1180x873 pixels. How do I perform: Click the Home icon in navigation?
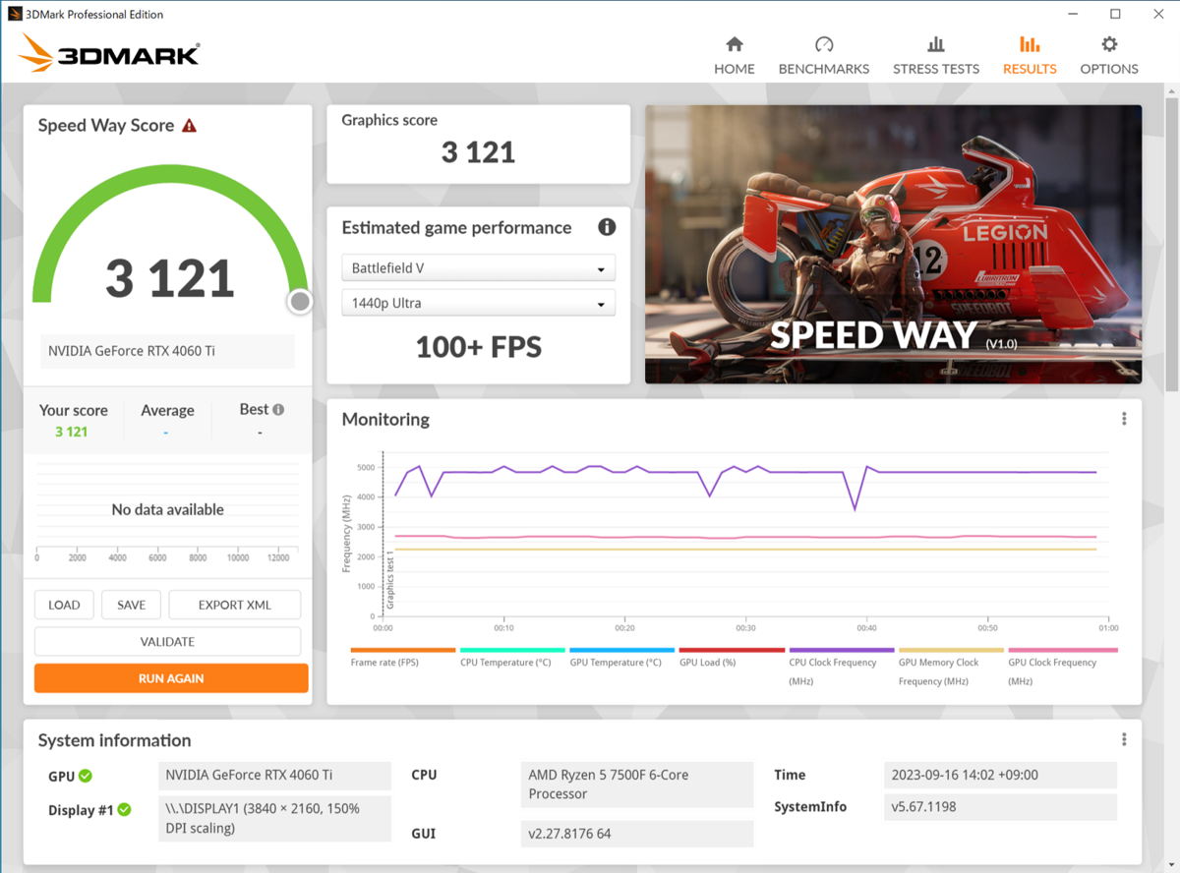pos(734,44)
